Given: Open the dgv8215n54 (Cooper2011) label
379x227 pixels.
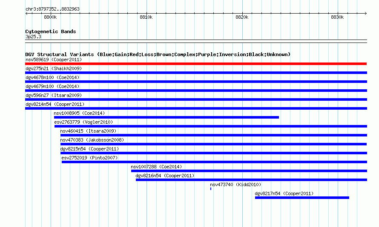Looking at the screenshot, I should (x=90, y=149).
